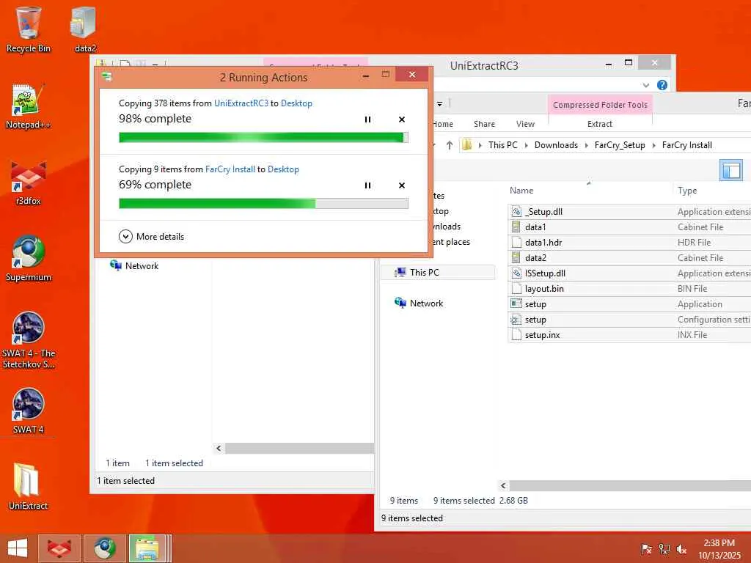Open Desktop link in 9 items copy
Image resolution: width=751 pixels, height=563 pixels.
(x=283, y=169)
